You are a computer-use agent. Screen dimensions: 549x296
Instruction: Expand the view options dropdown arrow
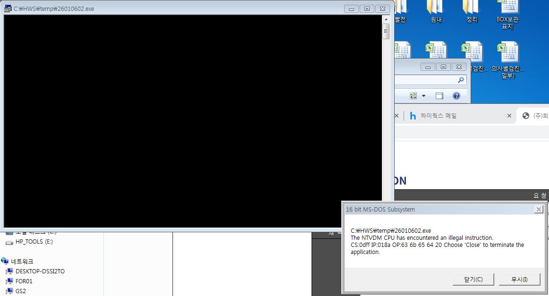(423, 96)
